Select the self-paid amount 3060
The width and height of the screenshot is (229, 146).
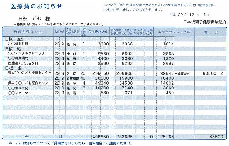168,88
